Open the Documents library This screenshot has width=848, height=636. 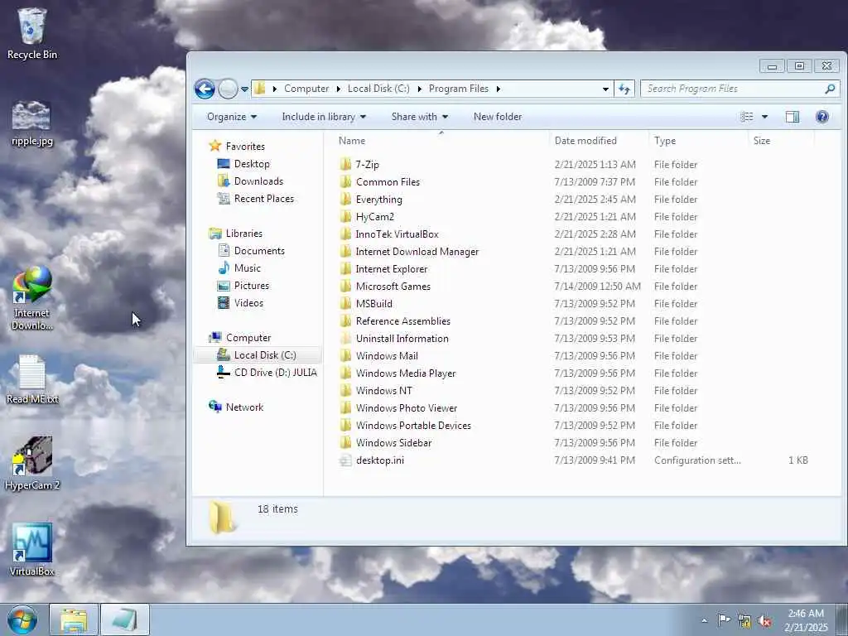259,251
